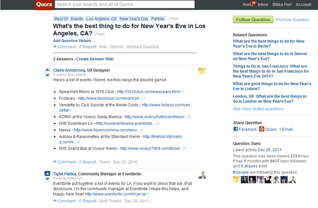Viewport: 318px width, 208px height.
Task: Open the Quora logo home page
Action: pos(44,5)
